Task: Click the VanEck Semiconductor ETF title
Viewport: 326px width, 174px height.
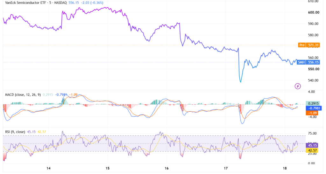Action: [x=26, y=3]
